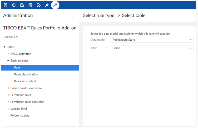Open the Actions dropdown menu
This screenshot has height=128, width=198.
11,37
